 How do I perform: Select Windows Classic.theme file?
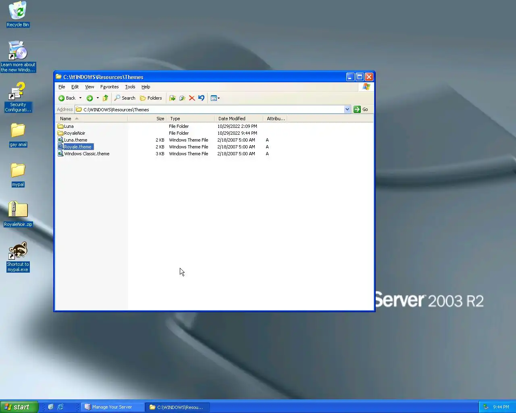(x=83, y=154)
